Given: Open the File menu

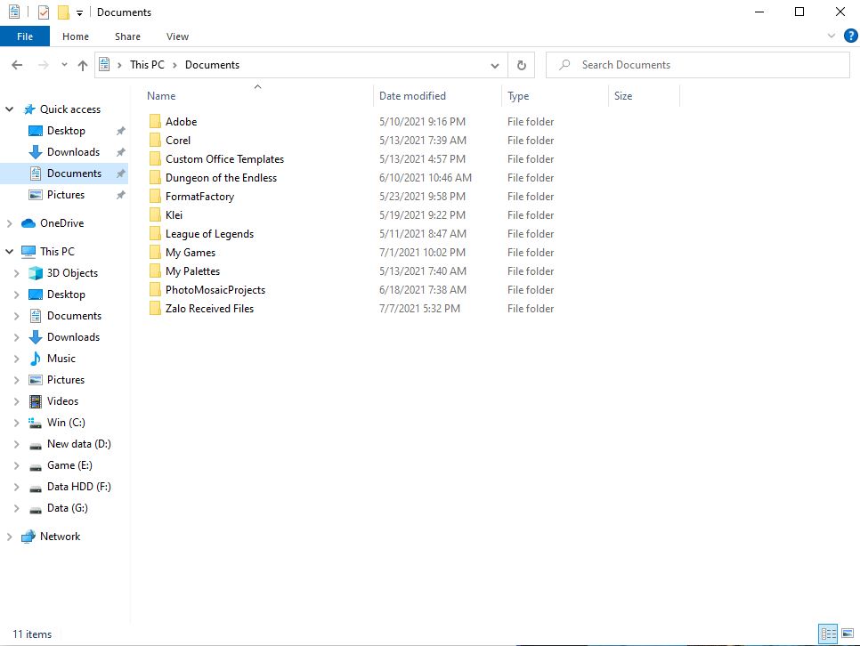Looking at the screenshot, I should click(x=25, y=36).
